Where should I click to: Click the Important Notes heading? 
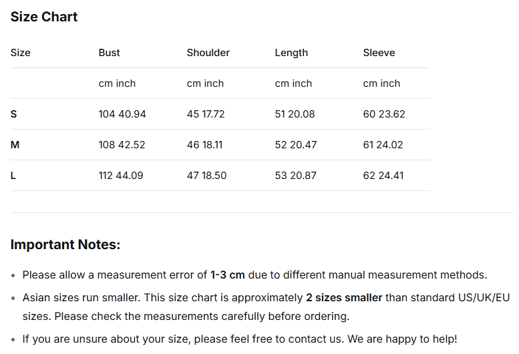coord(65,244)
